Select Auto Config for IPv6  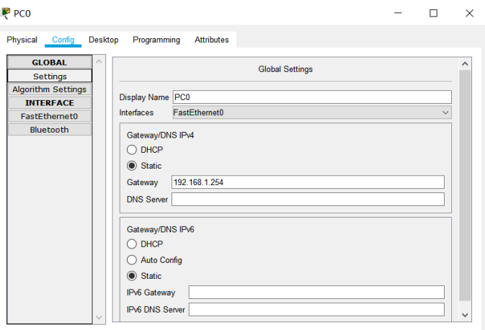point(154,260)
